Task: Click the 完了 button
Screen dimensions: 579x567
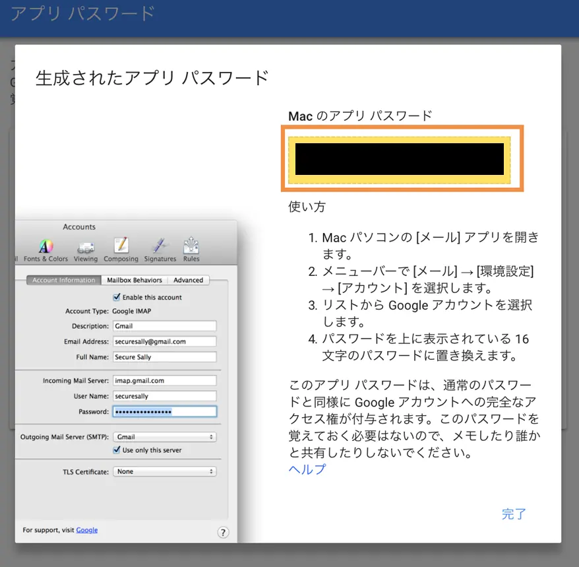Action: [x=514, y=514]
